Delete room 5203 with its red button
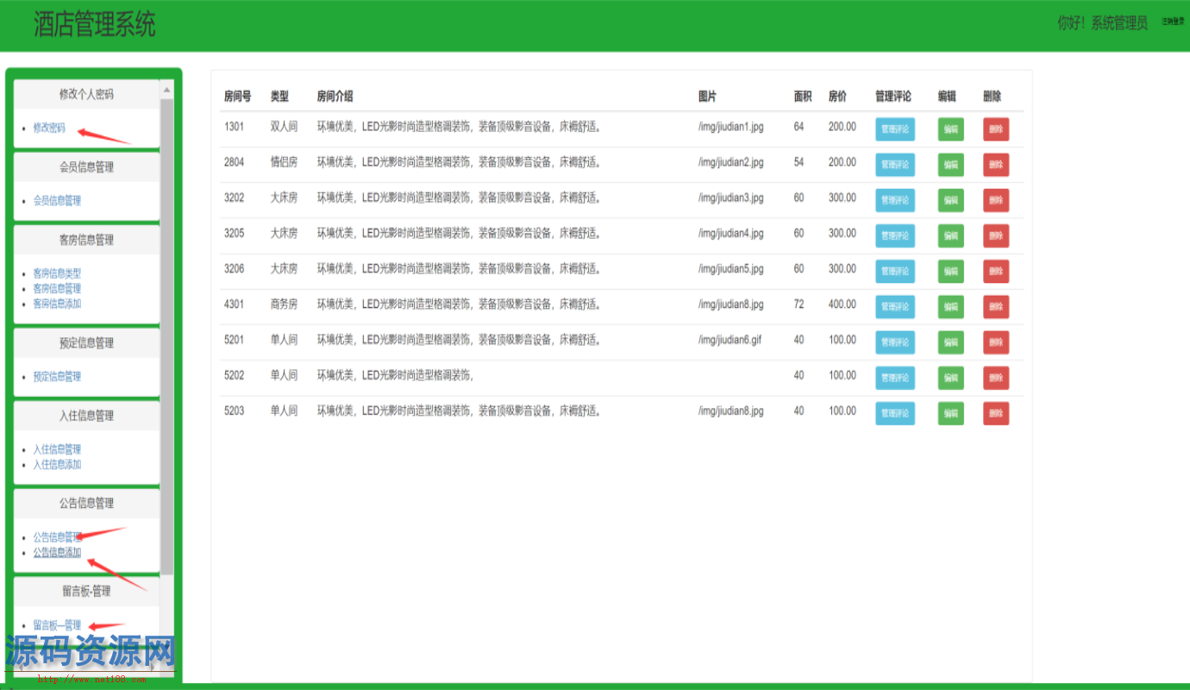Image resolution: width=1190 pixels, height=690 pixels. pos(995,413)
